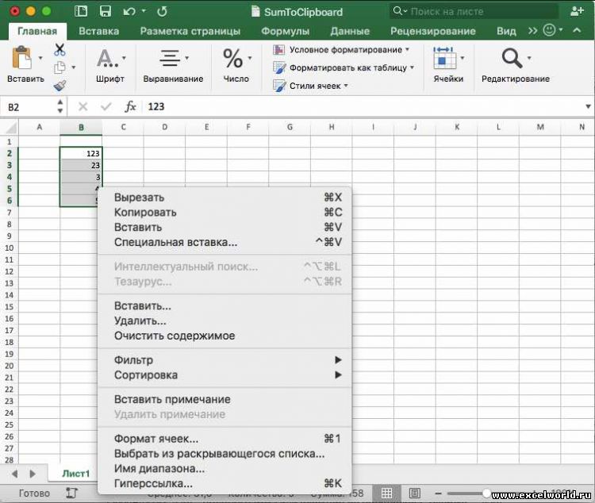Image resolution: width=595 pixels, height=503 pixels.
Task: Click the confirm checkmark in formula bar
Action: 106,106
